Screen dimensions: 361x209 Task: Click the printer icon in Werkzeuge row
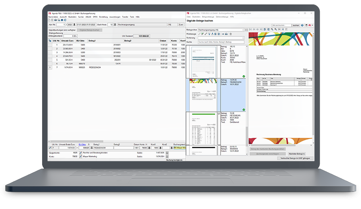(x=227, y=34)
